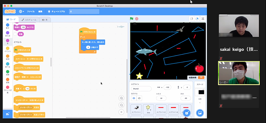Zoom out the code workspace
This screenshot has height=123, width=266.
coord(121,105)
